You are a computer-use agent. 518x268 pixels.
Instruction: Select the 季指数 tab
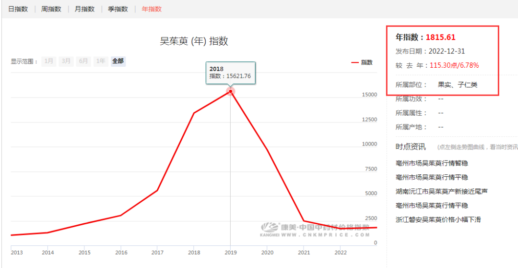pos(118,9)
